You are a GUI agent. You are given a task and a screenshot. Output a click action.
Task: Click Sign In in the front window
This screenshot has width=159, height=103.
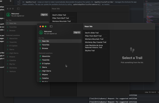77,32
